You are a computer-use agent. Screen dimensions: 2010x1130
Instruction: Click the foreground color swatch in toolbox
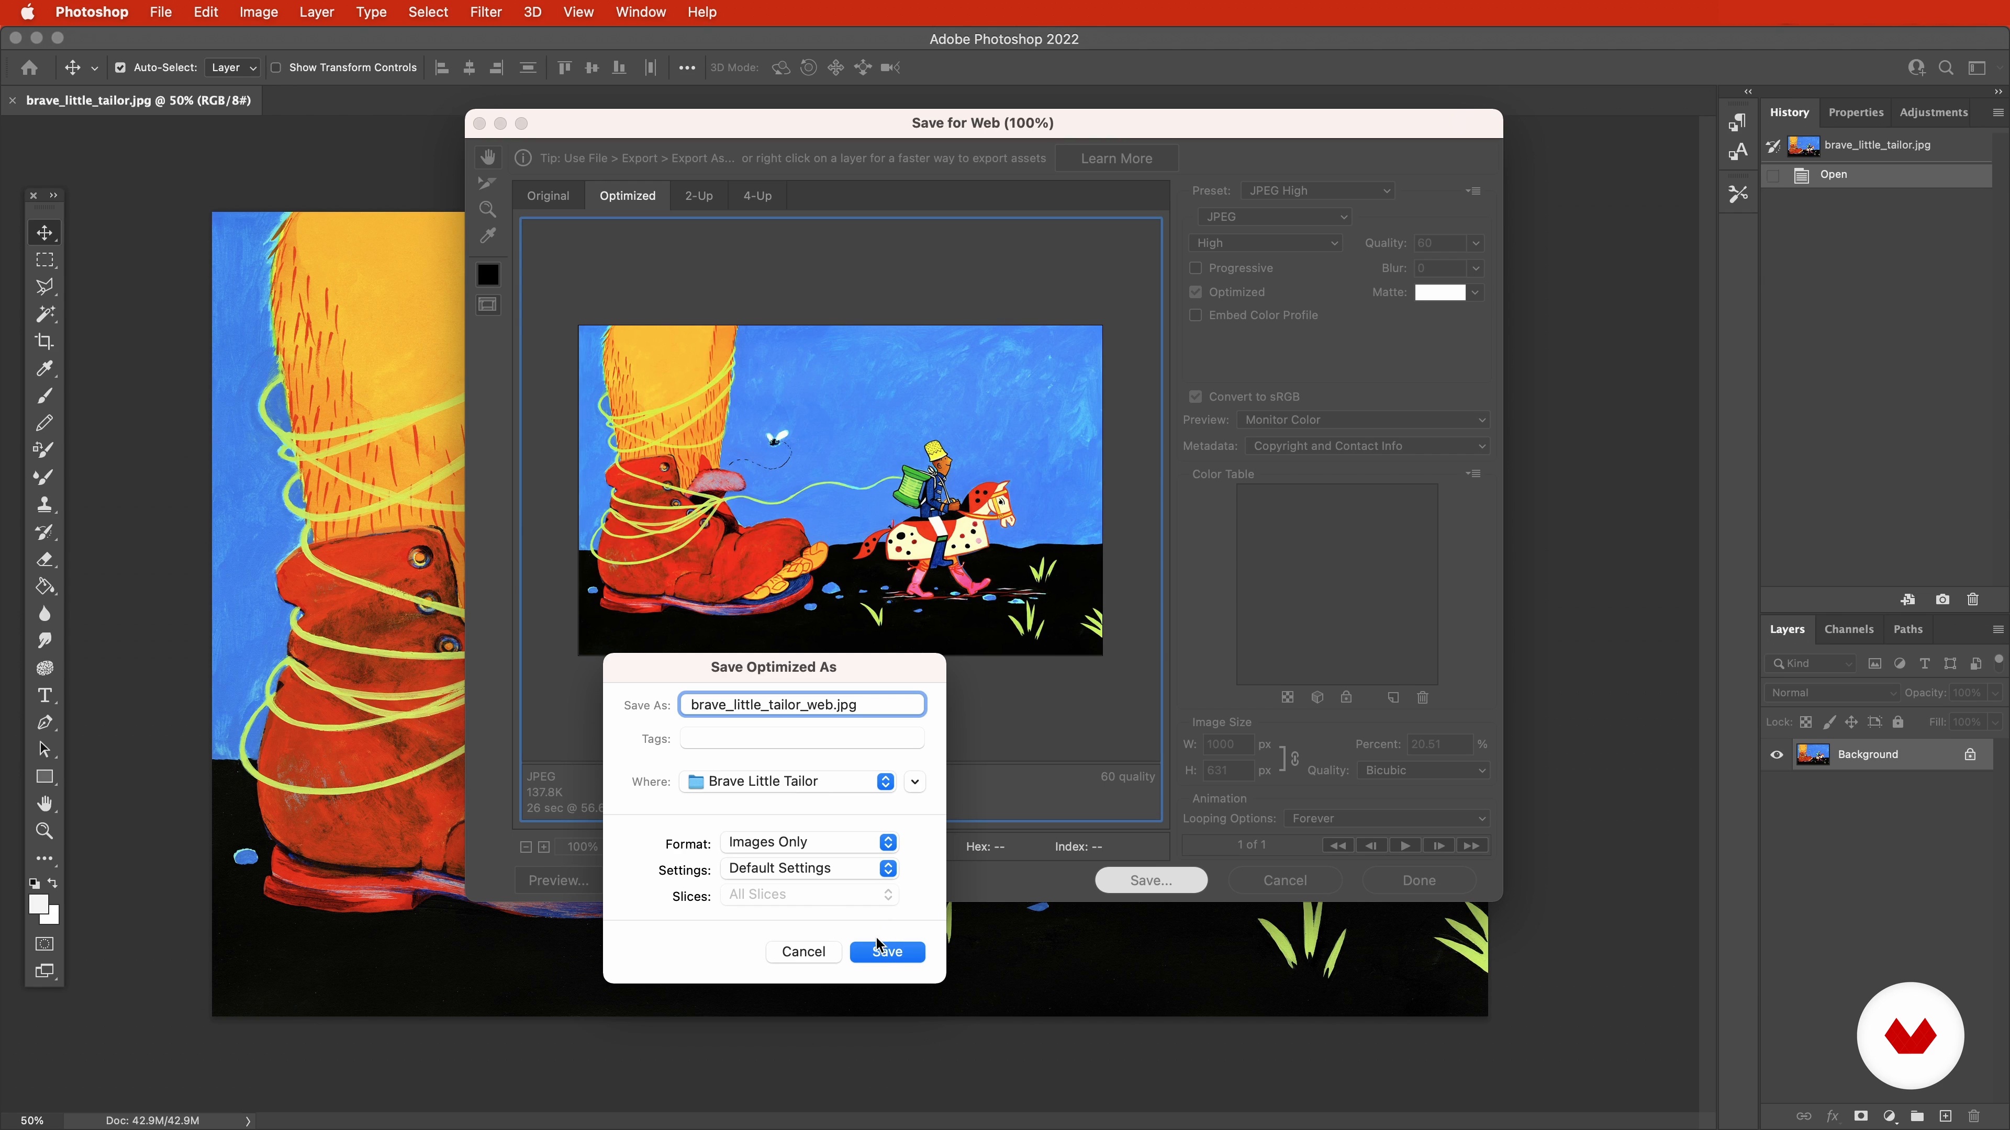[x=38, y=904]
